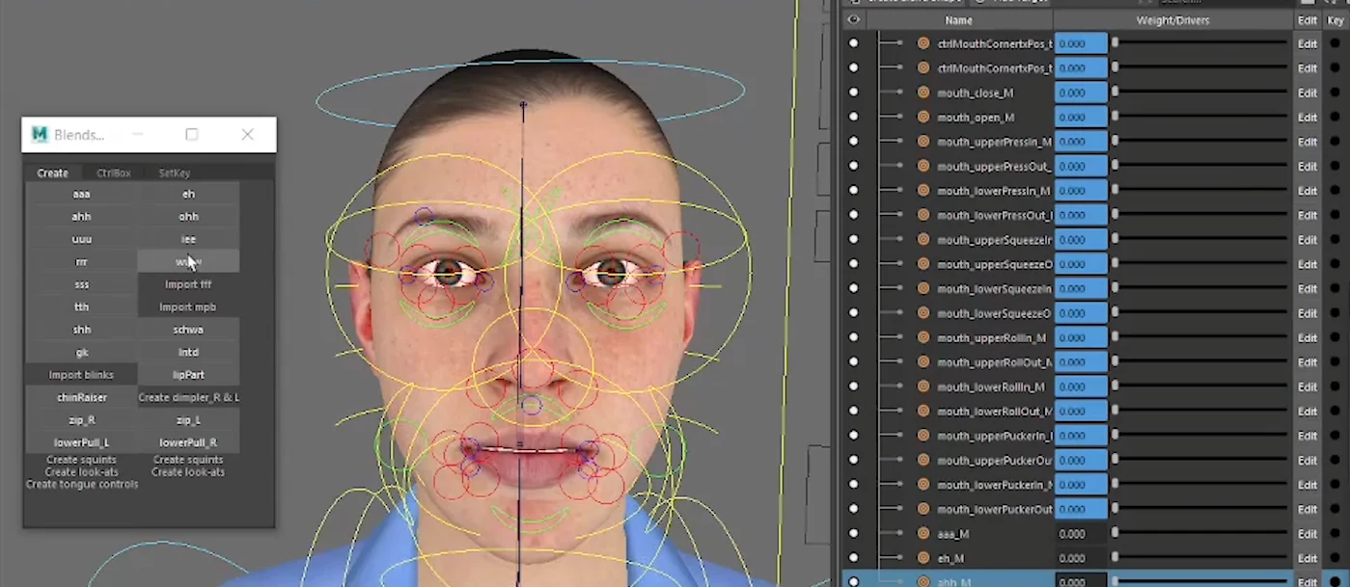Image resolution: width=1350 pixels, height=587 pixels.
Task: Click the Key column header
Action: coord(1336,20)
